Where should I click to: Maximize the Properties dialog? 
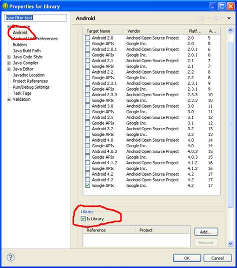(222, 7)
